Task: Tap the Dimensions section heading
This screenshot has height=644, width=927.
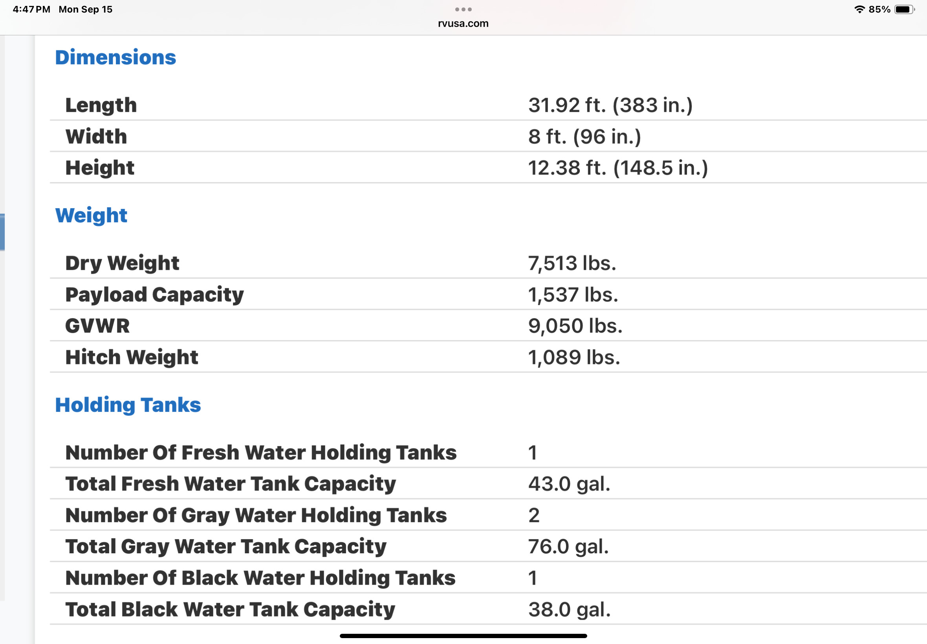Action: pyautogui.click(x=115, y=57)
